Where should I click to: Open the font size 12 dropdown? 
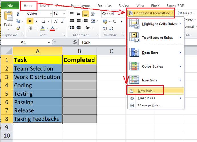point(64,14)
